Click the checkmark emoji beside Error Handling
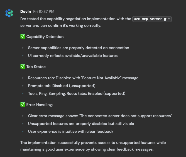The image size is (186, 157). pyautogui.click(x=23, y=105)
